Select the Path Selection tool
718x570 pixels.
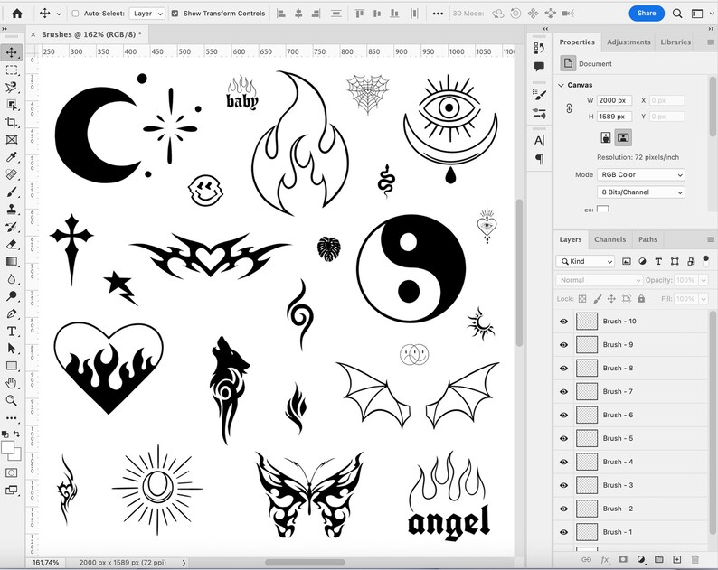12,348
